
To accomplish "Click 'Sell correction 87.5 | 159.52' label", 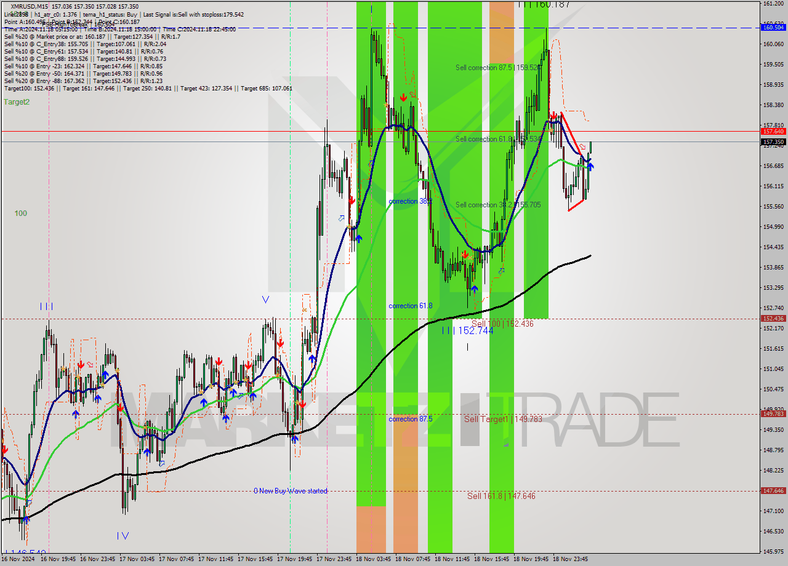I will click(x=498, y=68).
